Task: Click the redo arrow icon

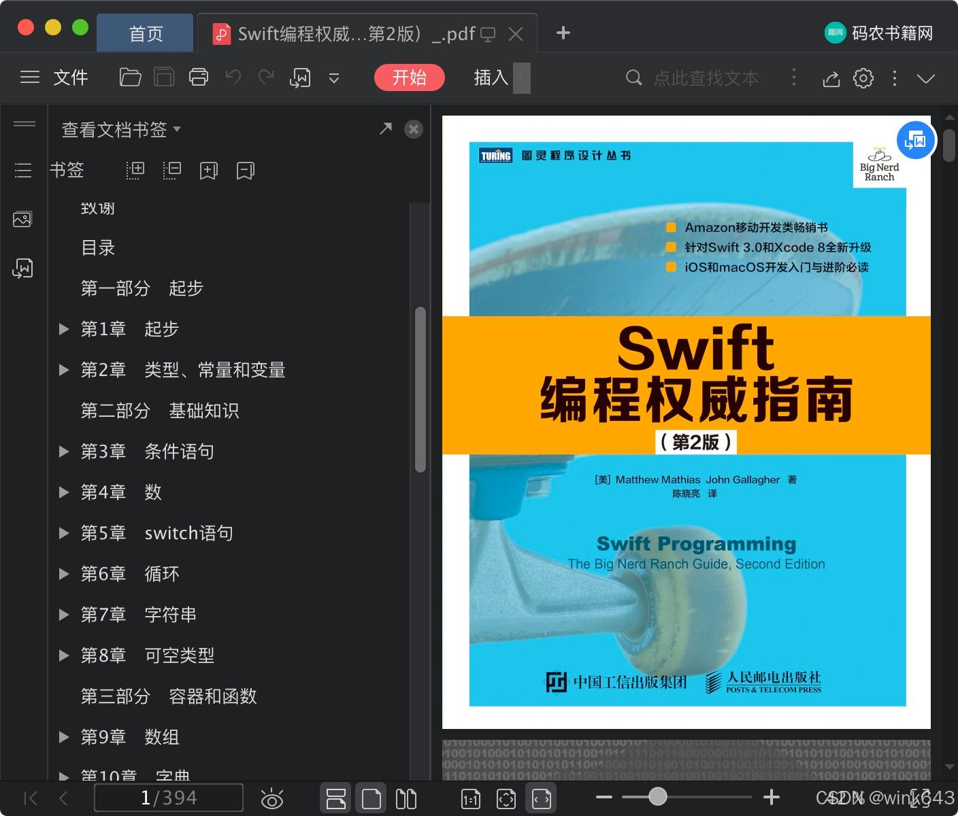Action: (266, 78)
